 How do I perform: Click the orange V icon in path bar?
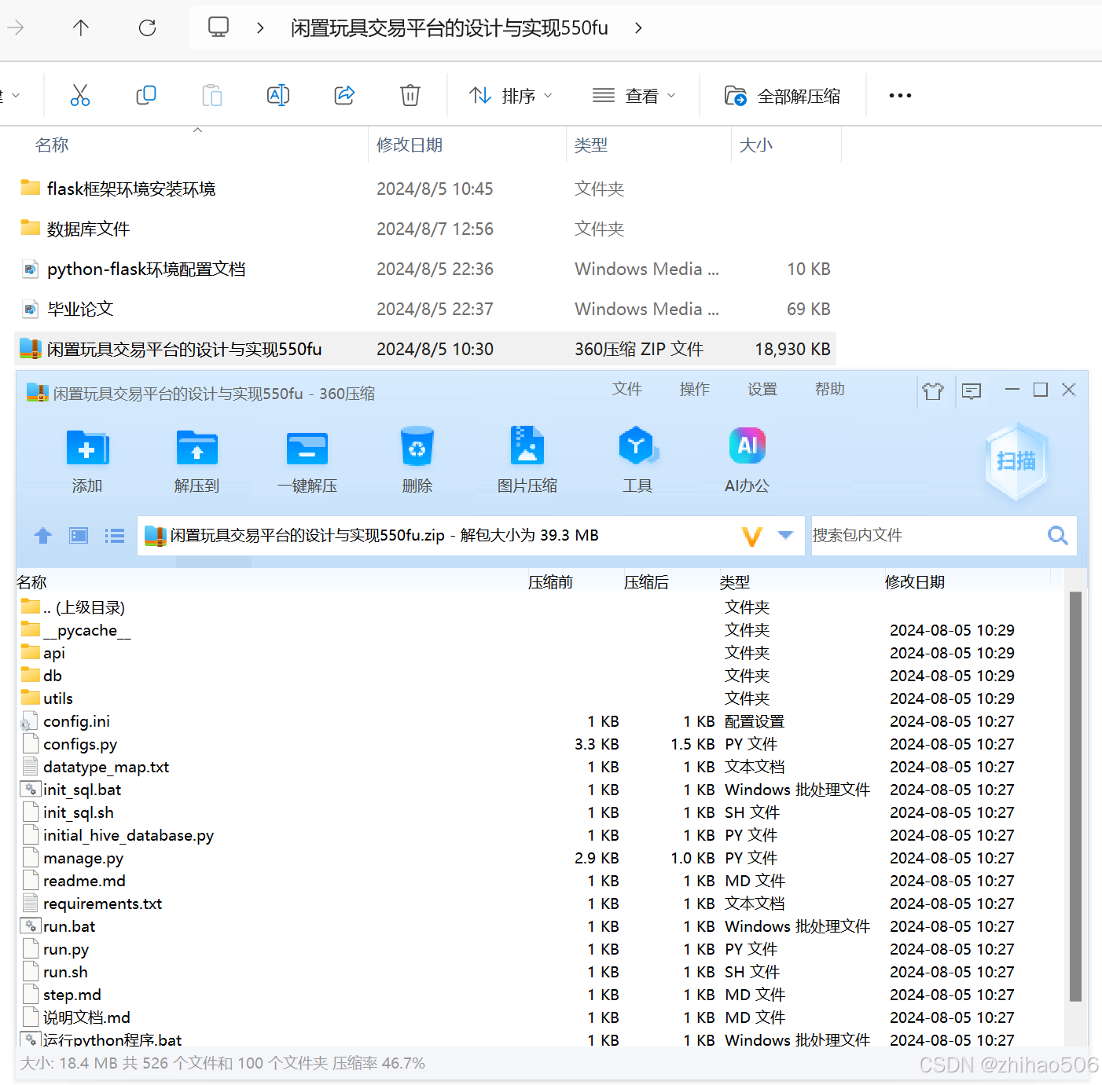(x=752, y=537)
